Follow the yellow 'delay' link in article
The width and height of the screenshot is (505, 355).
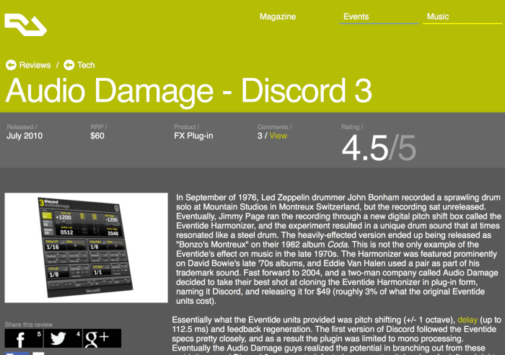point(467,320)
